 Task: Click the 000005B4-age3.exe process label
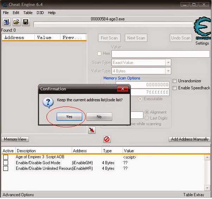click(108, 19)
